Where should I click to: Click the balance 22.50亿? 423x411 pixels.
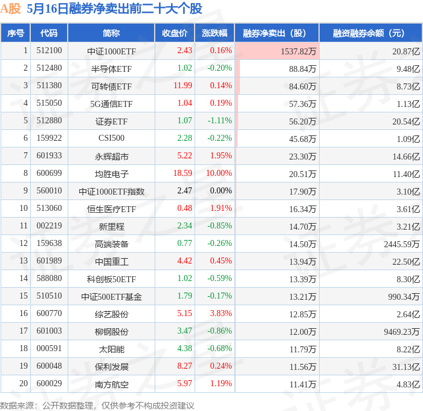pyautogui.click(x=406, y=262)
